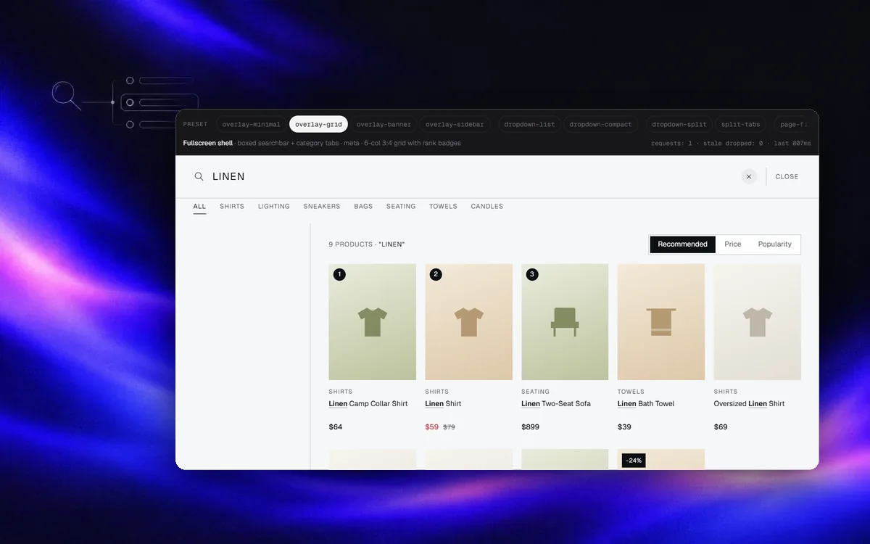Click the -24% discount badge
Viewport: 870px width, 544px height.
click(x=634, y=461)
